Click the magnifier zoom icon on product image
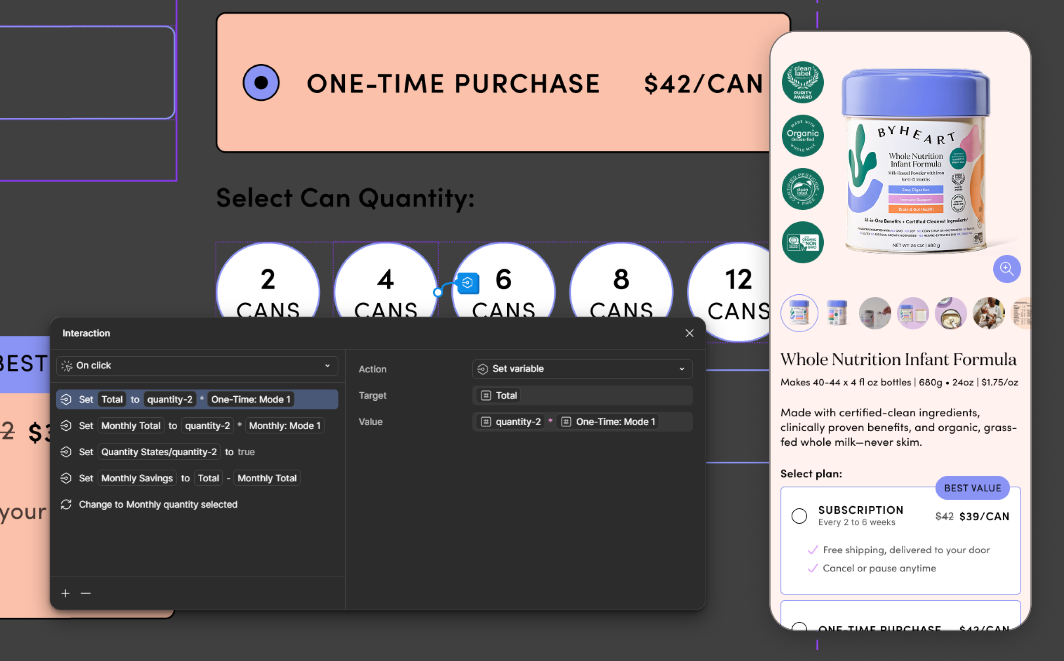This screenshot has width=1064, height=661. (x=1006, y=269)
